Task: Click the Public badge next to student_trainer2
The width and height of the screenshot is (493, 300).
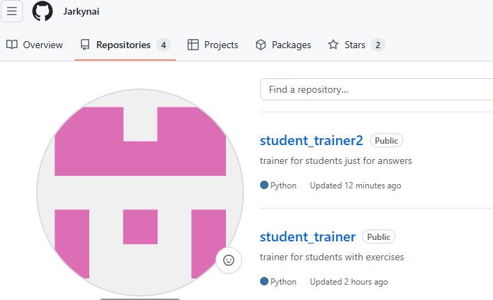Action: point(386,141)
